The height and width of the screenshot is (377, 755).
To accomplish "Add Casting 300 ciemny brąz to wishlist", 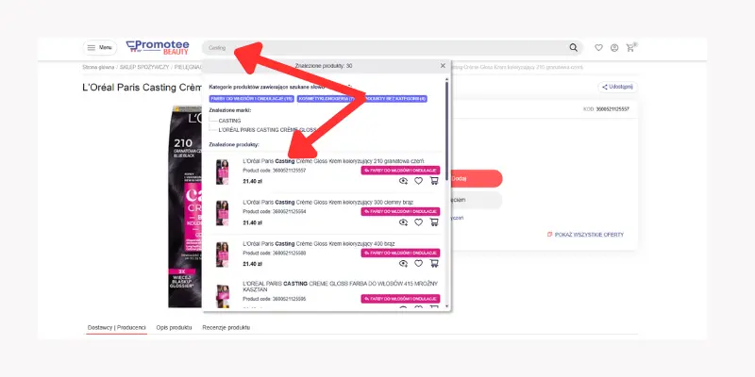I will coord(419,222).
